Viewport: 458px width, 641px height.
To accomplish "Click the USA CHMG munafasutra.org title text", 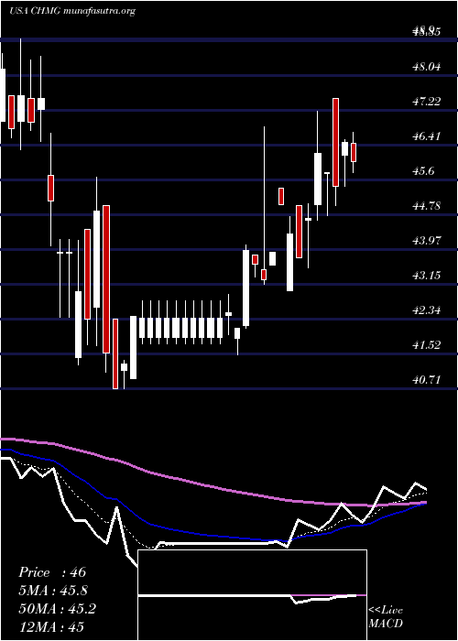I will 72,11.
